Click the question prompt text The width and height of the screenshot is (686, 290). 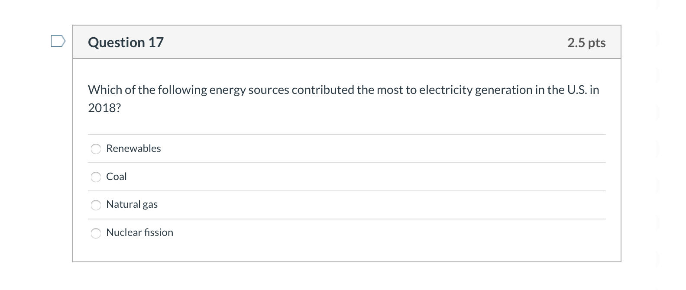[x=342, y=90]
